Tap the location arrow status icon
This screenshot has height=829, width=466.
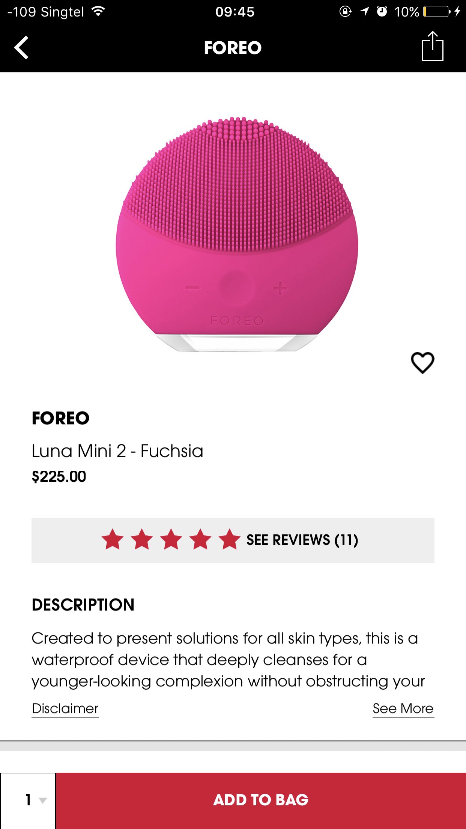[x=364, y=12]
